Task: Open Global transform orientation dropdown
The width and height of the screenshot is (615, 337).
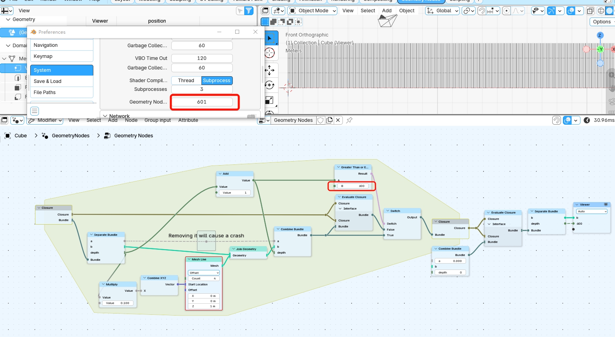Action: point(442,11)
